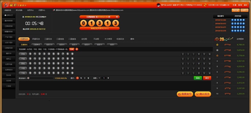Image resolution: width=251 pixels, height=113 pixels.
Task: Click the red warning icon beside 范例
Action: point(77,49)
